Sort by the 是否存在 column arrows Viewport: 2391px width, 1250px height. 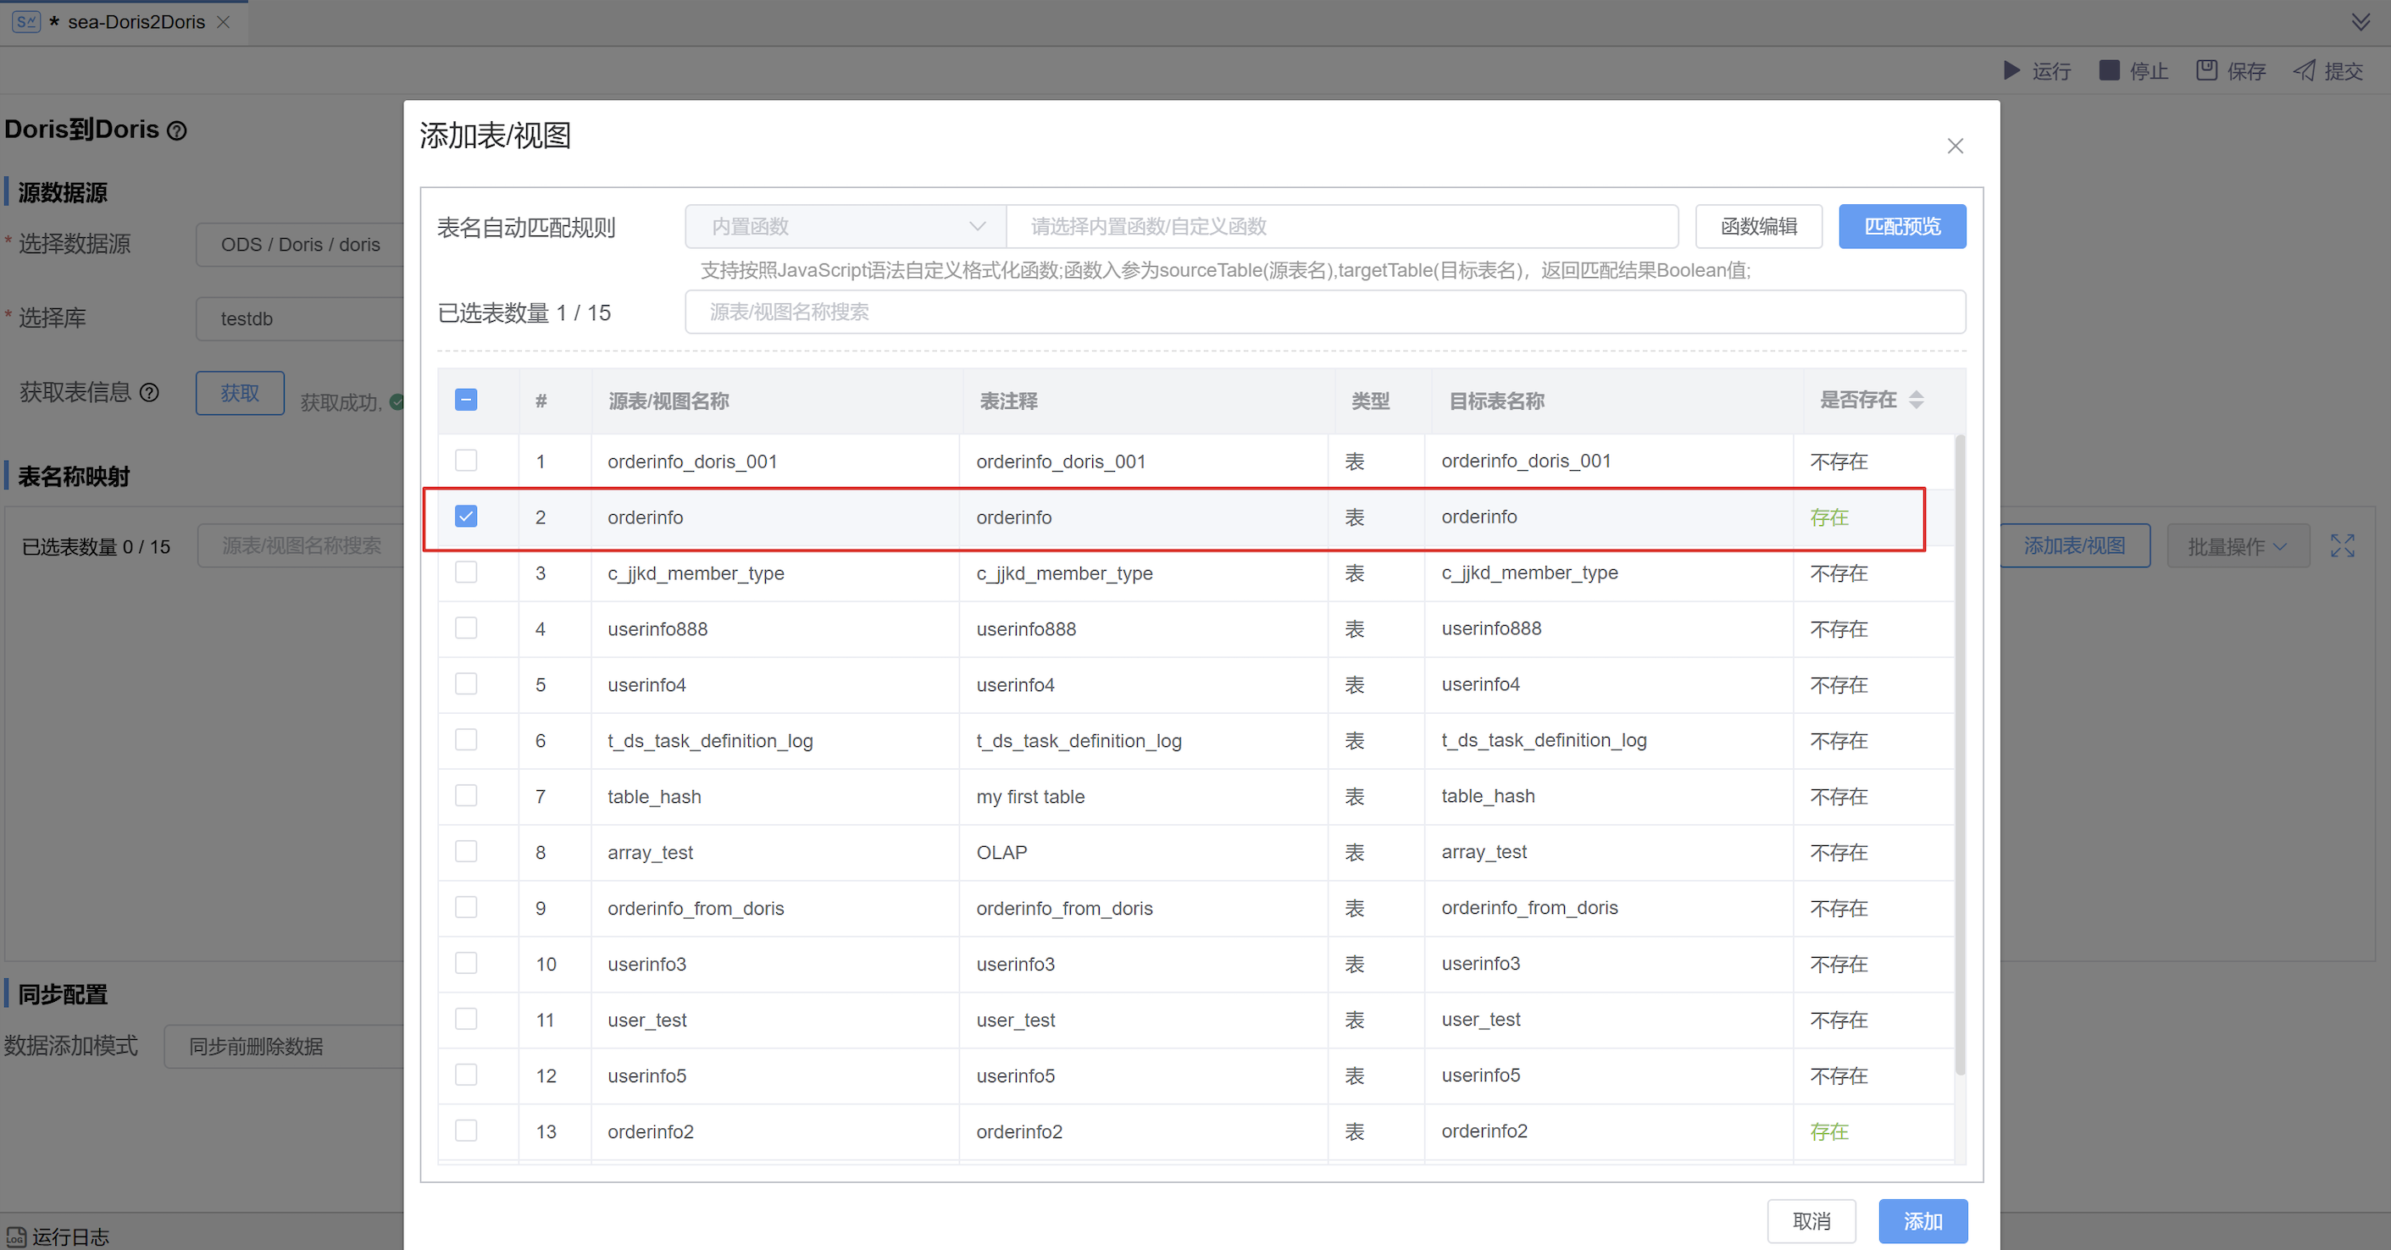(1916, 400)
